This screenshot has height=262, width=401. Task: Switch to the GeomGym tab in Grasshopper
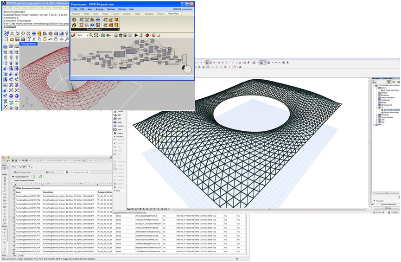173,13
